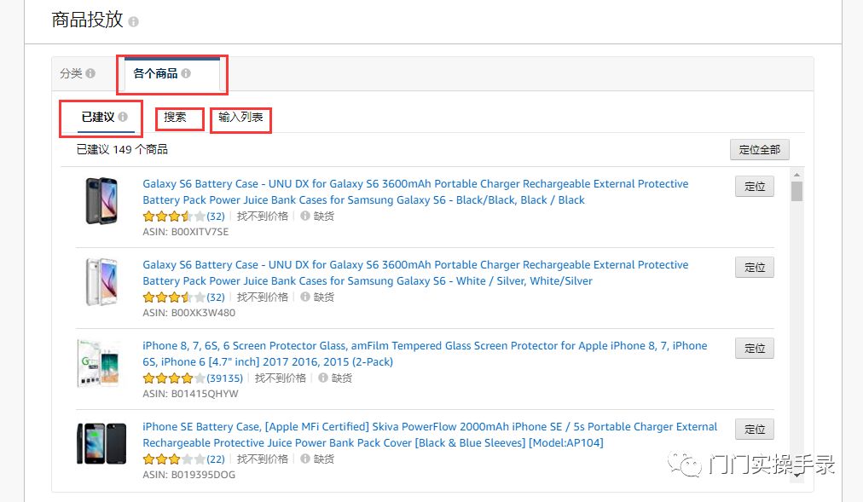Click 缺货 info icon for ASIN B00XITV7SE
The height and width of the screenshot is (502, 863).
(305, 216)
